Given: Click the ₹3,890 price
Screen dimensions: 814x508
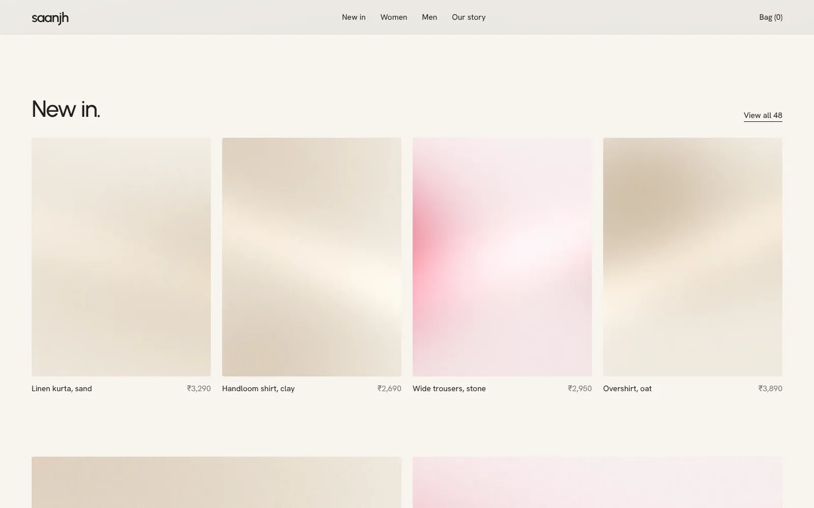Looking at the screenshot, I should (x=770, y=389).
